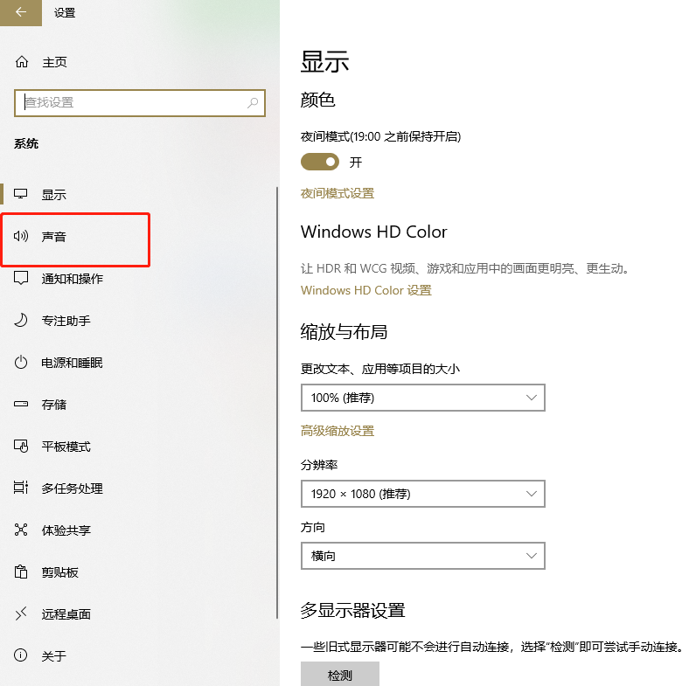The width and height of the screenshot is (689, 686).
Task: Open Clipboard (剪贴板) icon
Action: (x=22, y=572)
